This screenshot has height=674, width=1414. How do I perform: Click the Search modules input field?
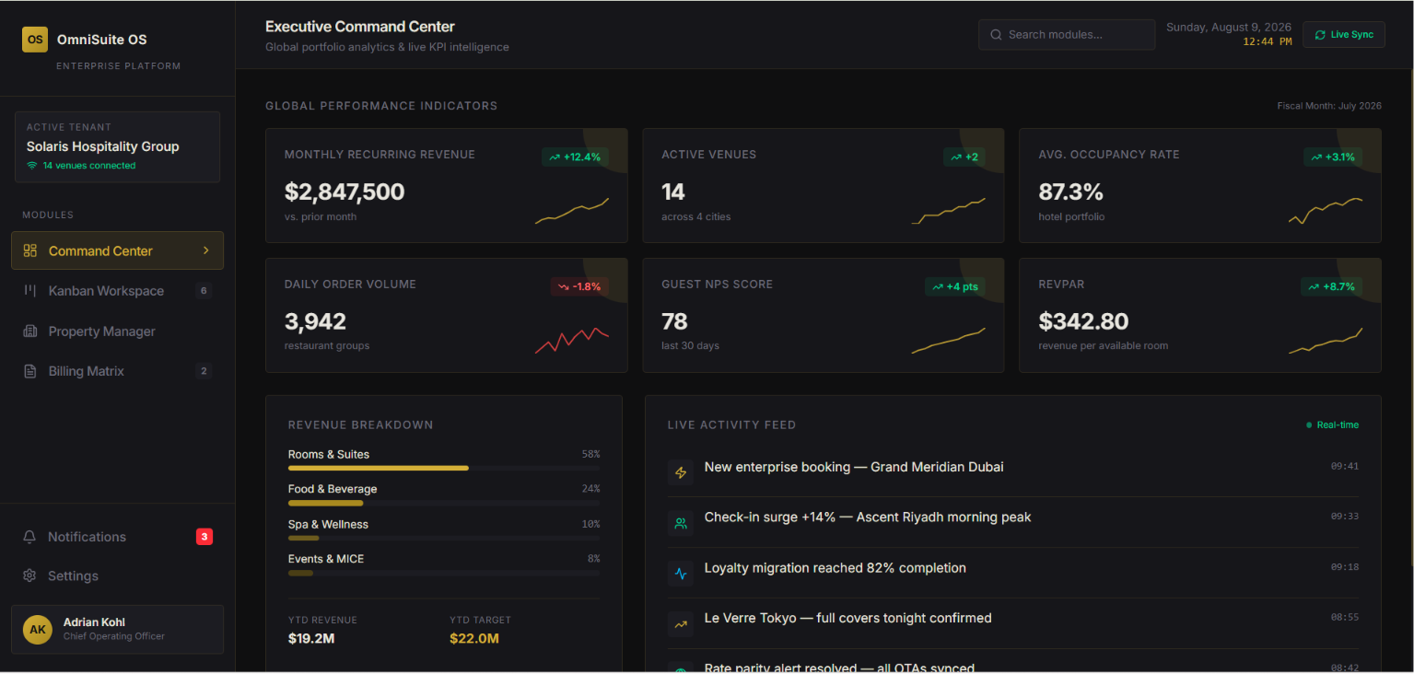(1067, 35)
